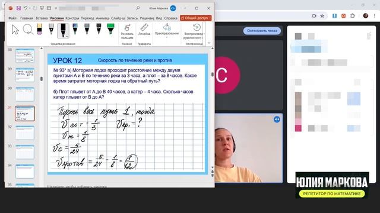Collapse the ribbon with chevron
The width and height of the screenshot is (380, 213).
click(209, 43)
